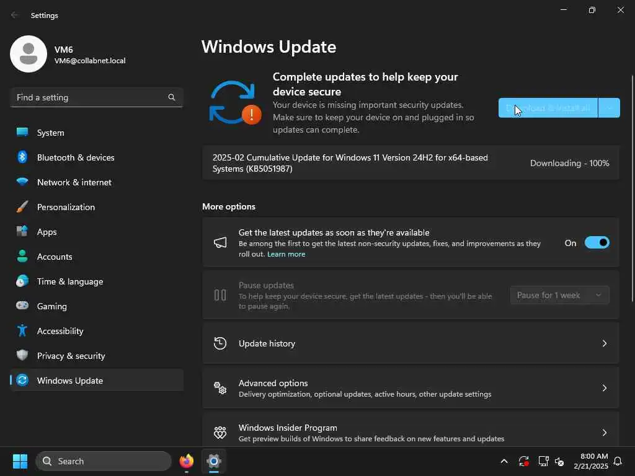Click the vertical scrollbar of Settings page
Screen dimensions: 635x476
coord(632,188)
